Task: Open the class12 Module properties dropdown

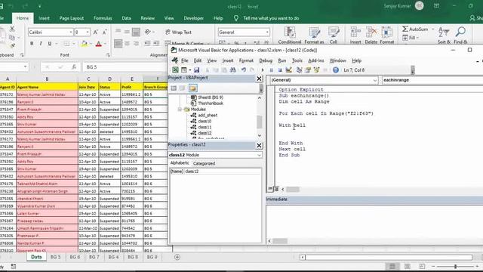Action: pyautogui.click(x=259, y=155)
